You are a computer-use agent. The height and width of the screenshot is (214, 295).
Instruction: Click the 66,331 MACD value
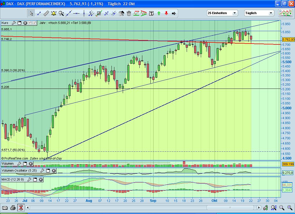[x=287, y=185]
